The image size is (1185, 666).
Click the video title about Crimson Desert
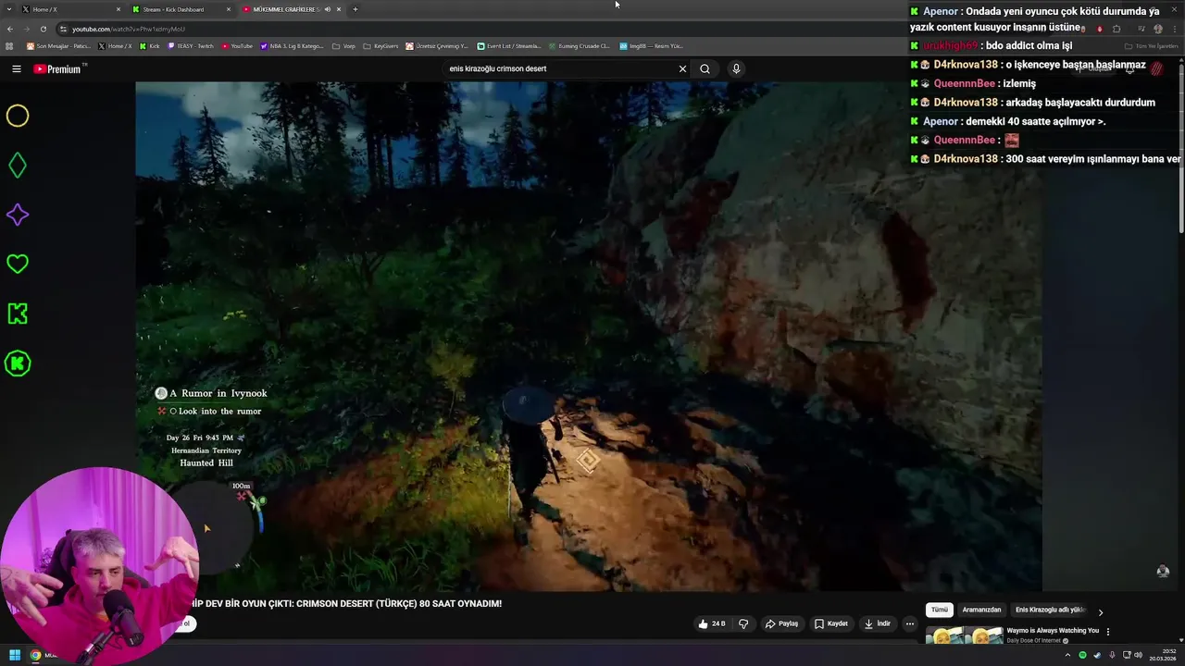tap(347, 603)
